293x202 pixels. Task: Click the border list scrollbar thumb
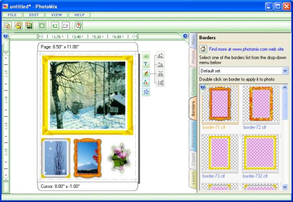(285, 105)
